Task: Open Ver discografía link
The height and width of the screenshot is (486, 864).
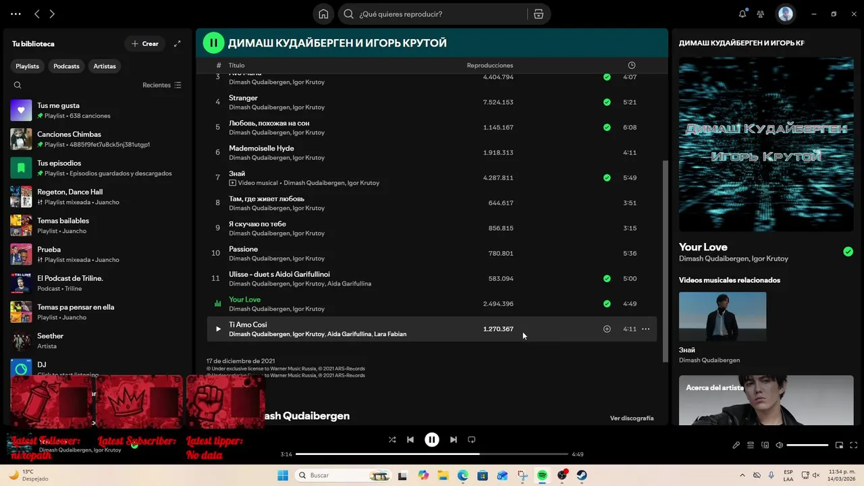Action: (632, 418)
